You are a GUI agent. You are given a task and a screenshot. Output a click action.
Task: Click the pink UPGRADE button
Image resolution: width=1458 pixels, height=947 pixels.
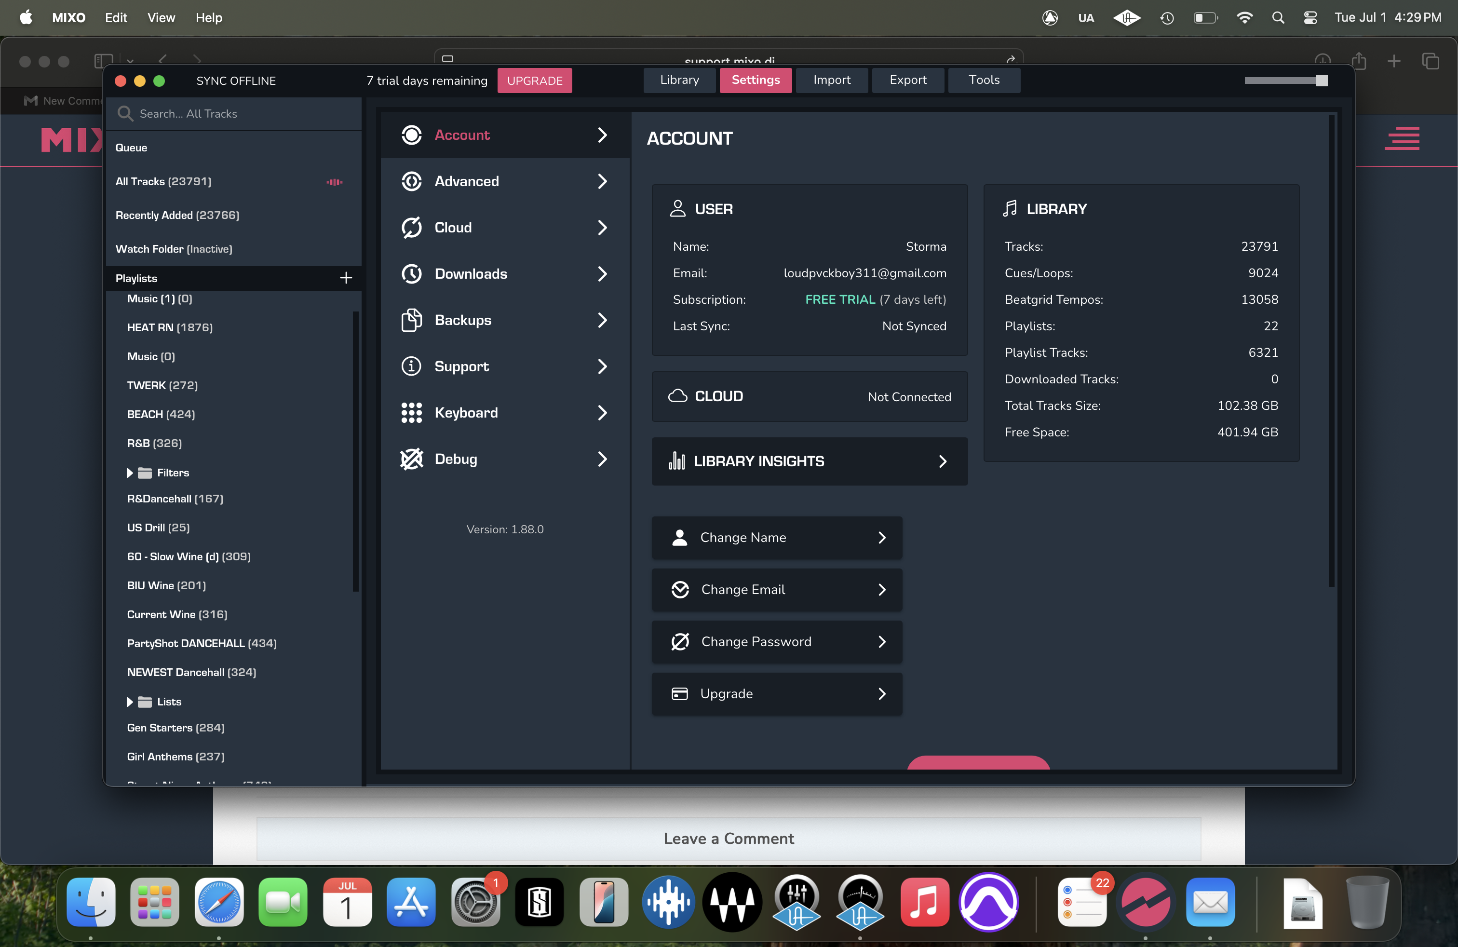[x=534, y=81]
